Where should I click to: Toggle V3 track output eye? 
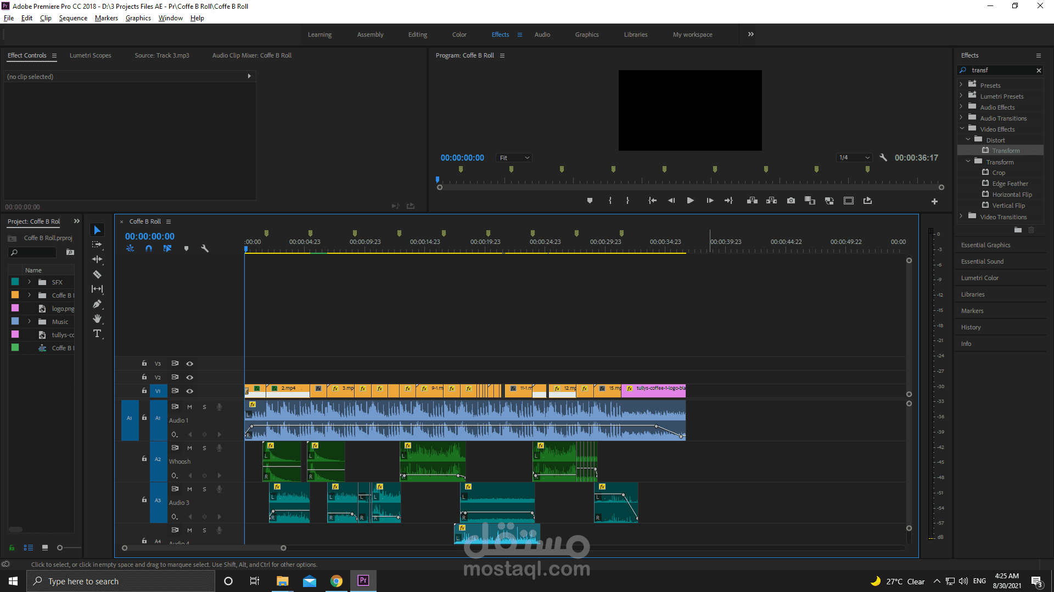coord(189,363)
